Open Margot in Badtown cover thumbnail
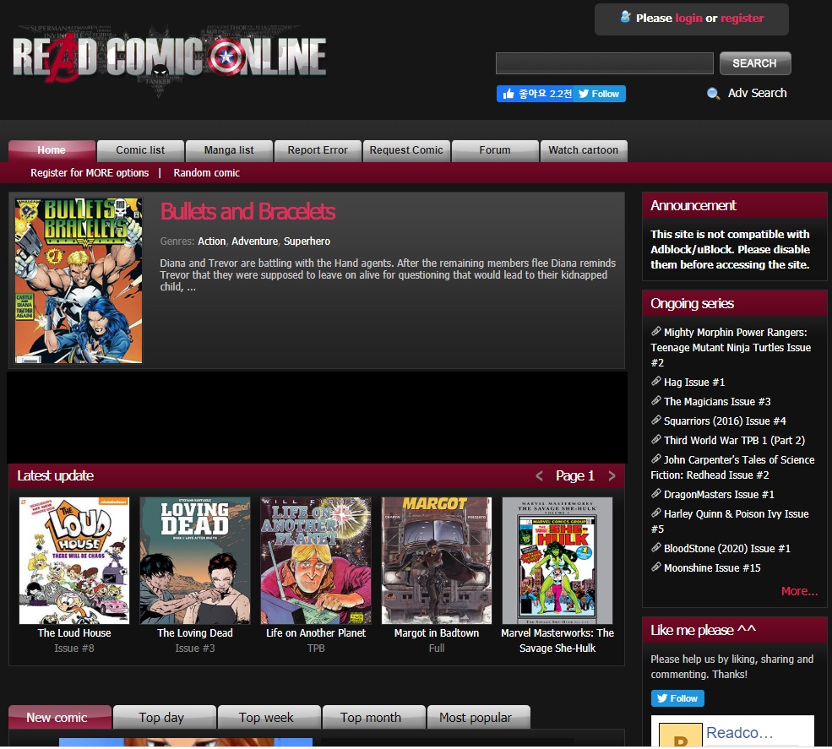This screenshot has height=749, width=832. (x=437, y=561)
